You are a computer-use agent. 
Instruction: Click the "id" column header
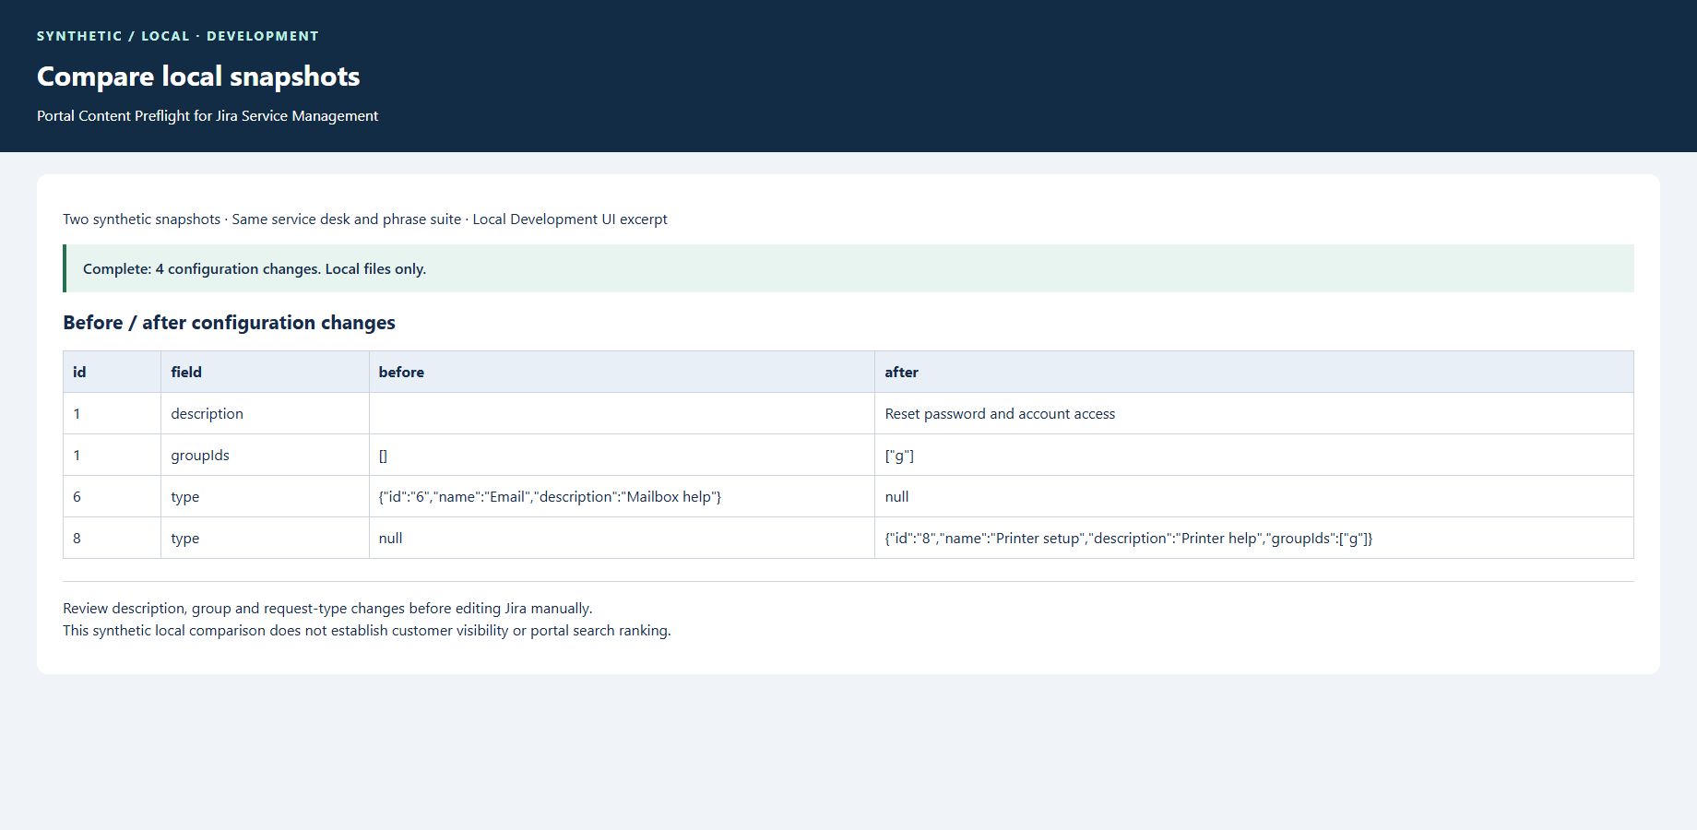click(x=112, y=372)
